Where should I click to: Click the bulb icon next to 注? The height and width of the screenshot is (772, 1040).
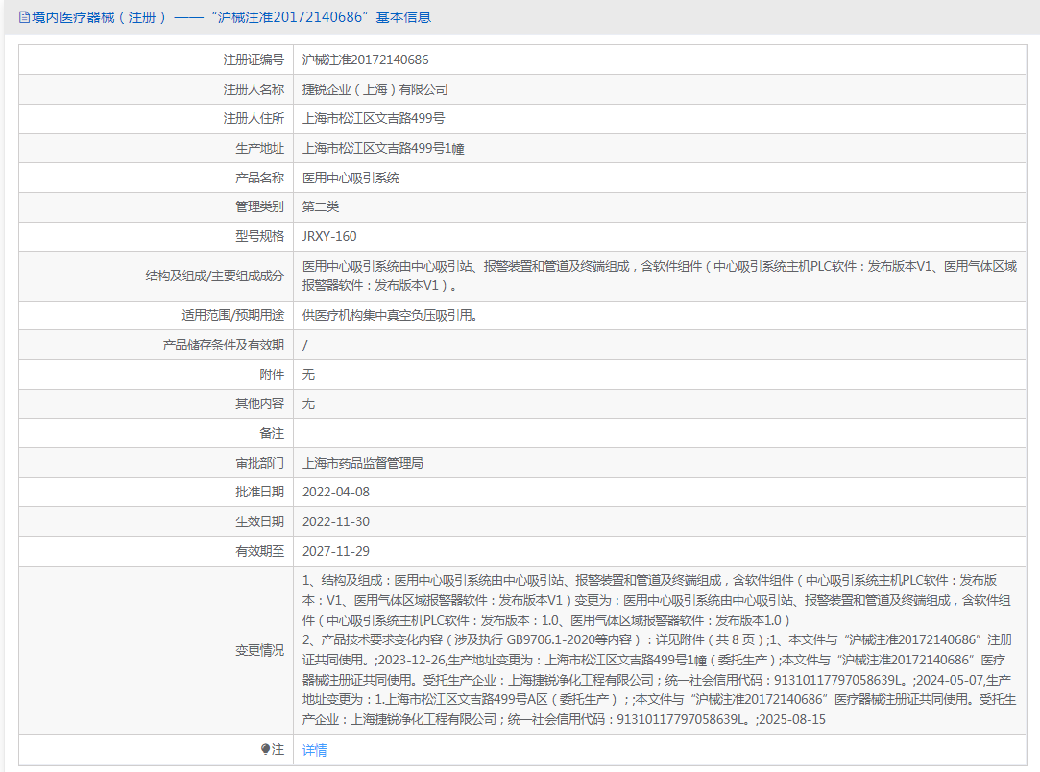(x=265, y=750)
